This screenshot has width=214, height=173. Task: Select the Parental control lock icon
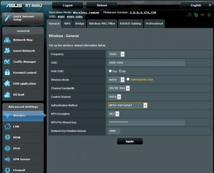click(7, 73)
